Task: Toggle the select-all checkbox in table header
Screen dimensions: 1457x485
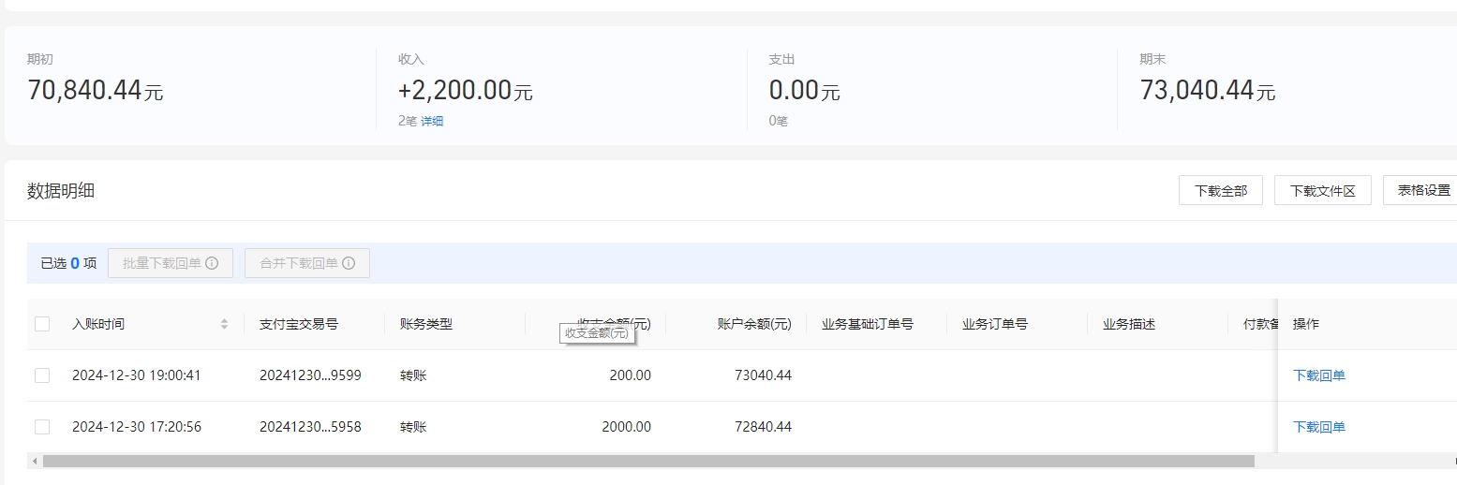Action: point(42,324)
